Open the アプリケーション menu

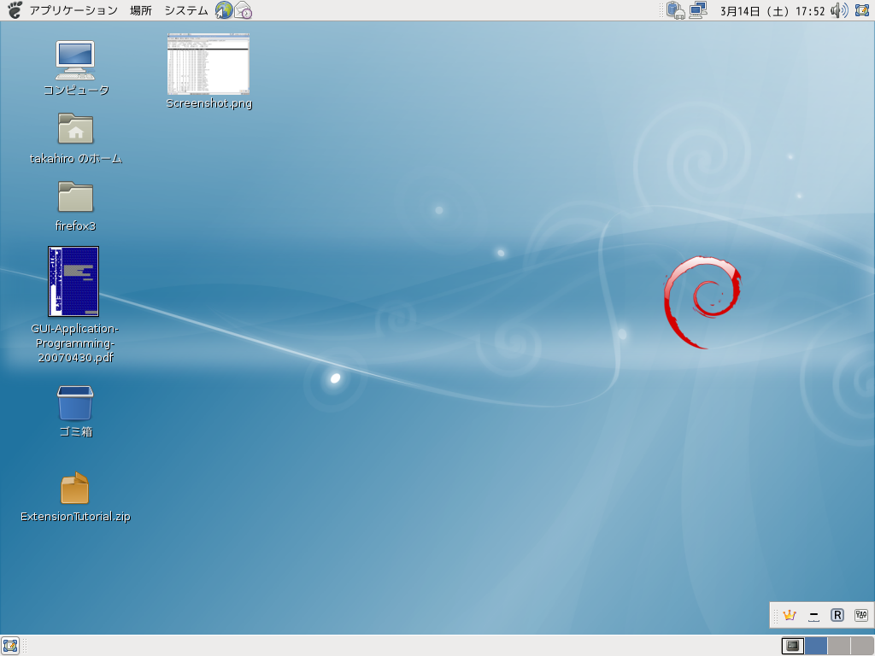coord(72,10)
